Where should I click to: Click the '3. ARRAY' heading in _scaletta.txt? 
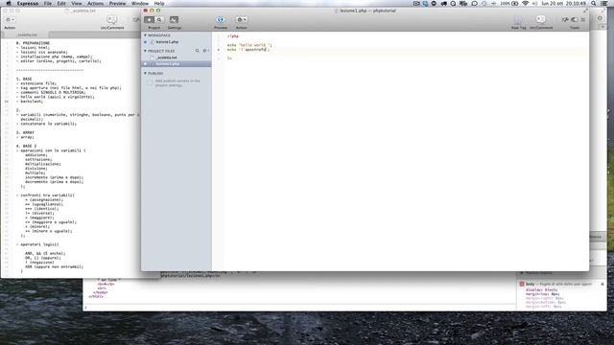[x=25, y=132]
